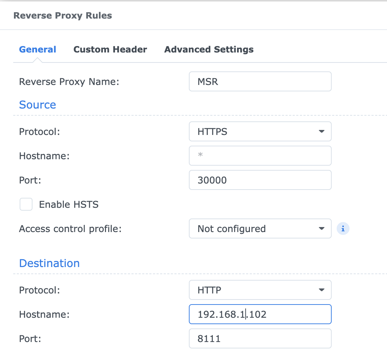Click the Destination Hostname field

[x=260, y=314]
